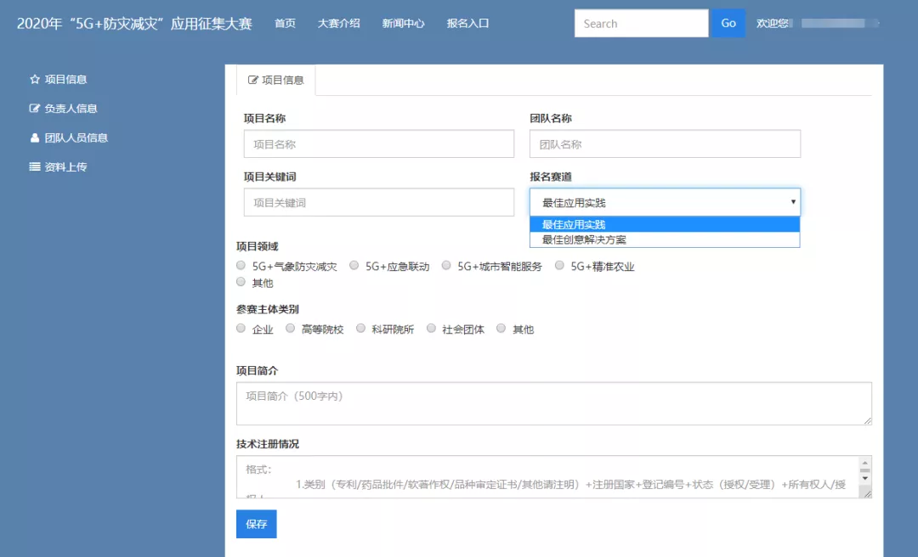
Task: Click scroll-up arrow in 技术注册情况 box
Action: (x=864, y=463)
